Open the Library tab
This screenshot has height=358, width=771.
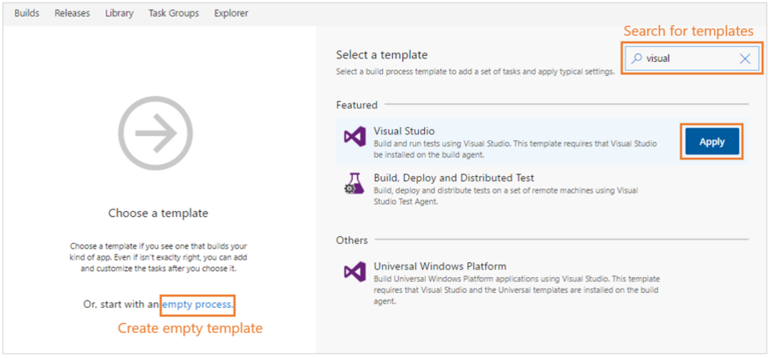[x=119, y=13]
